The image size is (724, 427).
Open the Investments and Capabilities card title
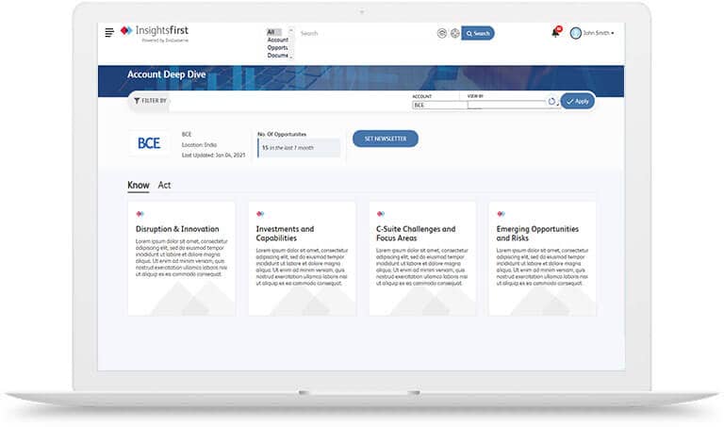(285, 234)
